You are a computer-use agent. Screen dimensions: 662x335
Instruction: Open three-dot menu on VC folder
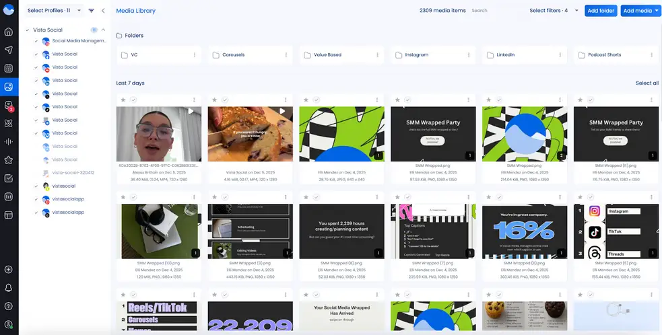(x=195, y=55)
